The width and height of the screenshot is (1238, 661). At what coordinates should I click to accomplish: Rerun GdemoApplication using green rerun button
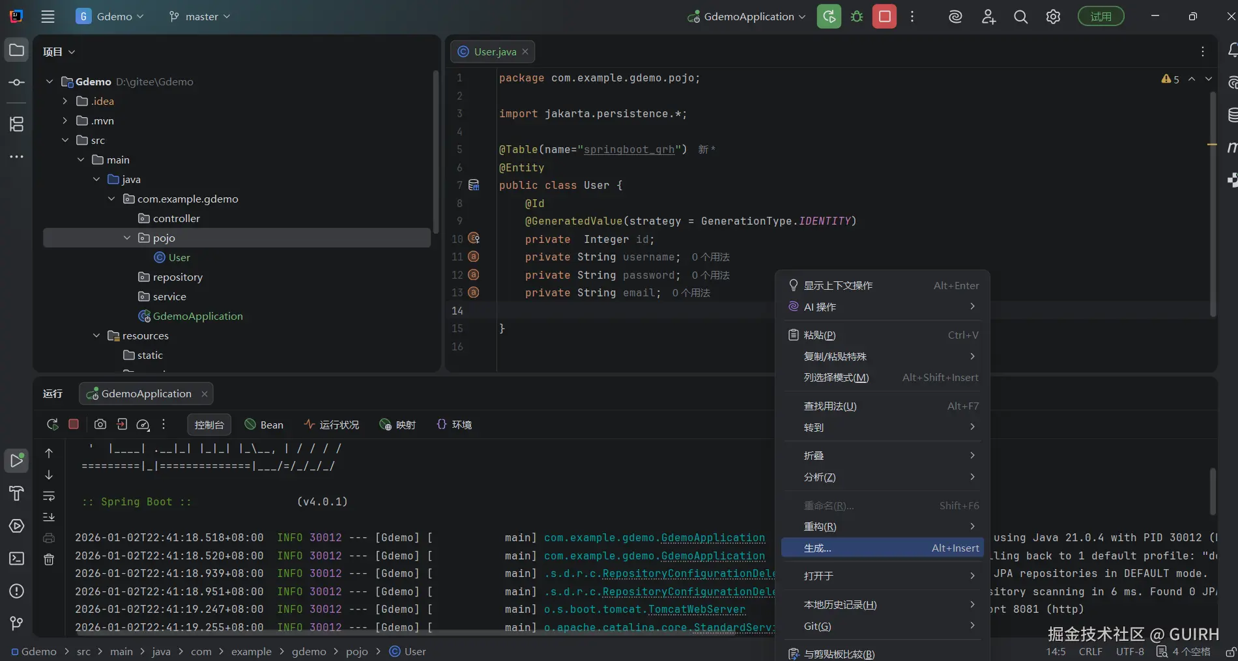(829, 17)
